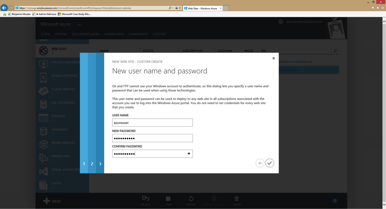Open COMMUNITY menu item
The height and width of the screenshot is (209, 386).
[x=138, y=34]
